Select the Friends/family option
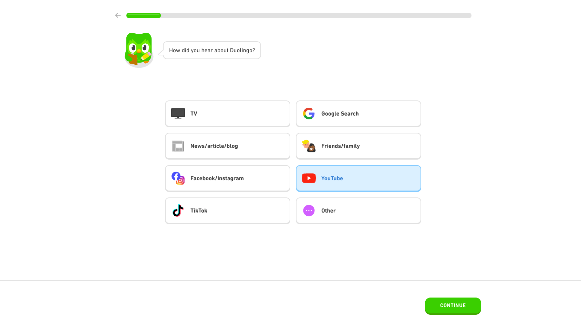 pos(358,146)
